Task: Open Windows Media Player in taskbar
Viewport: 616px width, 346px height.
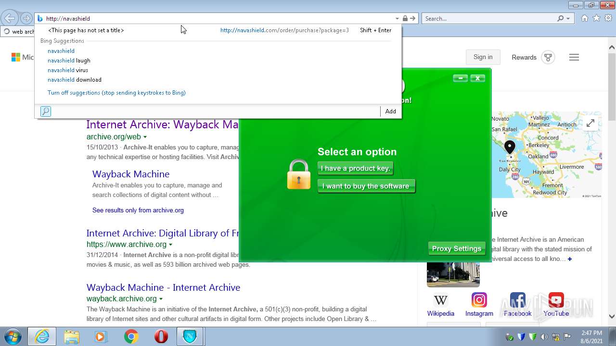Action: [x=101, y=336]
